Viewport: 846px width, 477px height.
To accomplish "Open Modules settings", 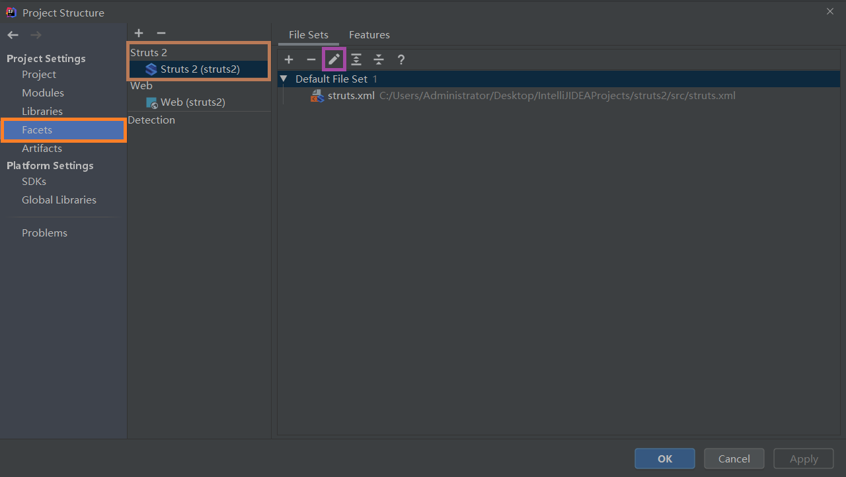I will (43, 93).
